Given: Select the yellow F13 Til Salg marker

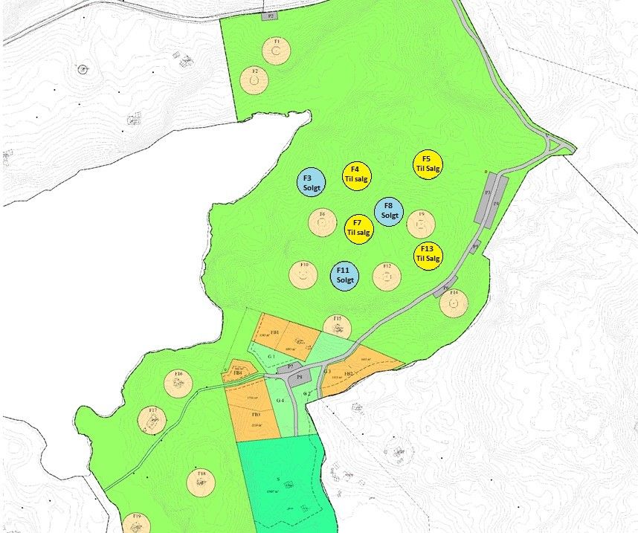Looking at the screenshot, I should 428,253.
